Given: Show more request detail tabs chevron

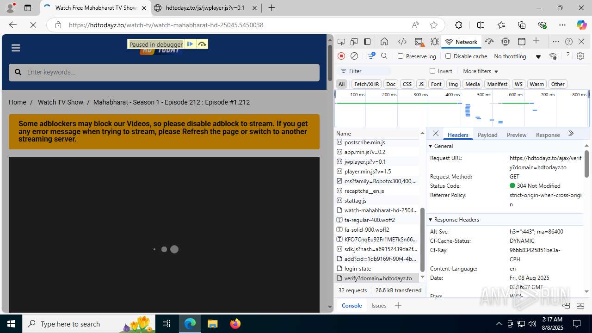Looking at the screenshot, I should pos(571,134).
